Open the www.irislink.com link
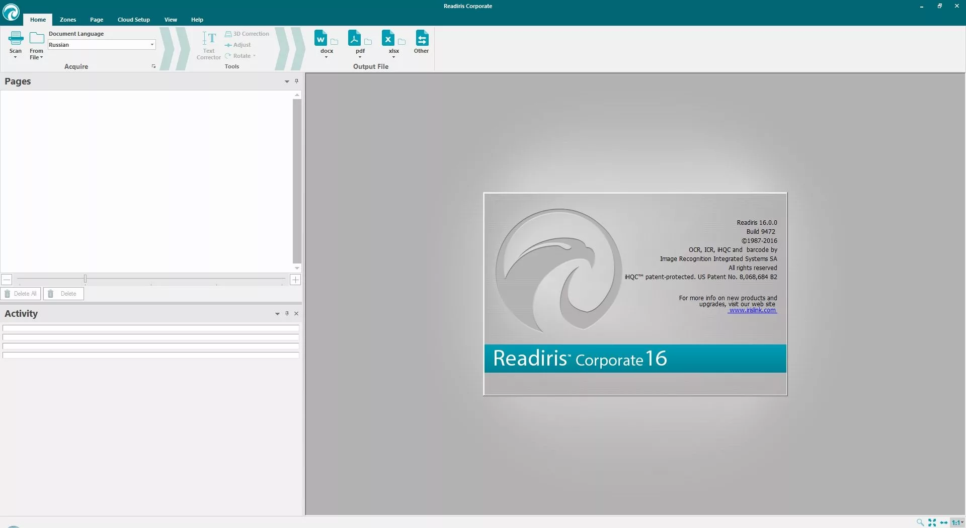The image size is (966, 528). coord(752,310)
